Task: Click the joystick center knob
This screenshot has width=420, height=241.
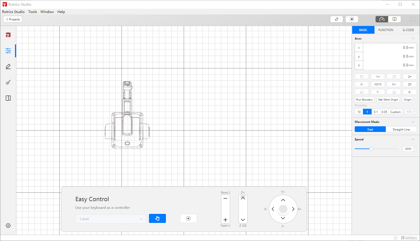Action: point(283,209)
